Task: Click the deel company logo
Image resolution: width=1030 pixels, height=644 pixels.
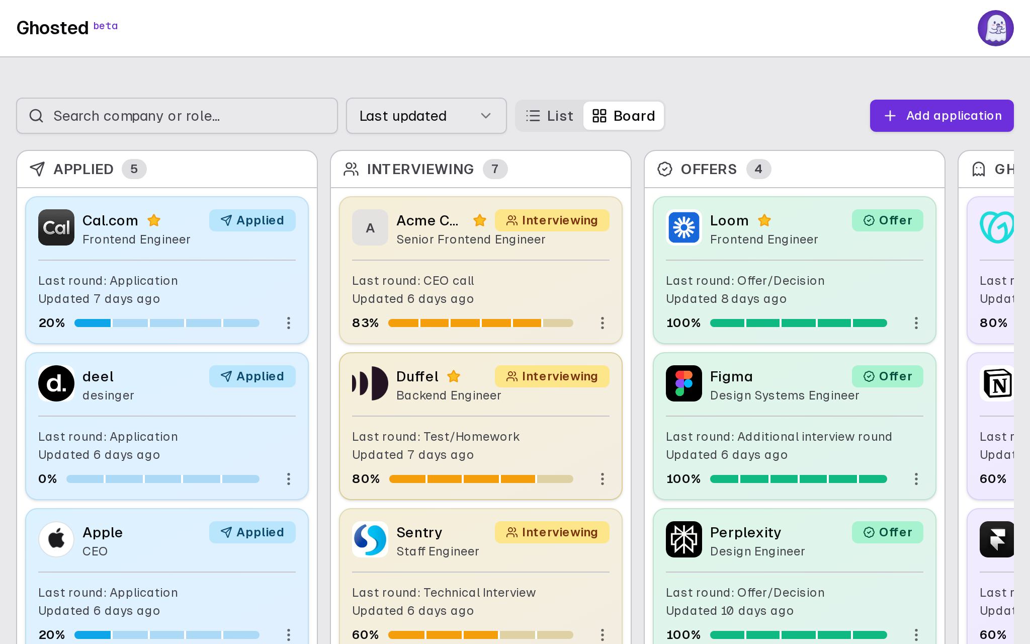Action: pyautogui.click(x=56, y=383)
